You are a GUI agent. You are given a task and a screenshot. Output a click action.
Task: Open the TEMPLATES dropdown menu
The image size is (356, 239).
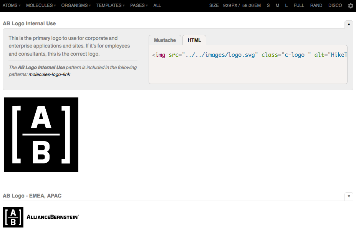tap(110, 5)
